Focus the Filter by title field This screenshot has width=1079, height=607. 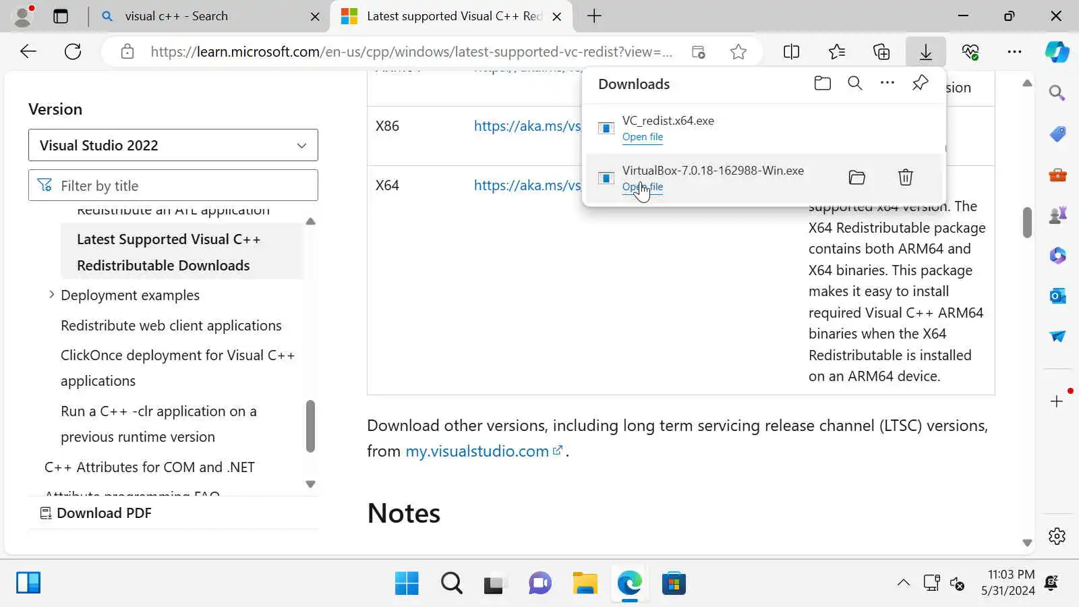[173, 185]
